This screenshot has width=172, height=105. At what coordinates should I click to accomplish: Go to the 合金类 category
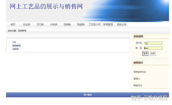pyautogui.click(x=27, y=25)
